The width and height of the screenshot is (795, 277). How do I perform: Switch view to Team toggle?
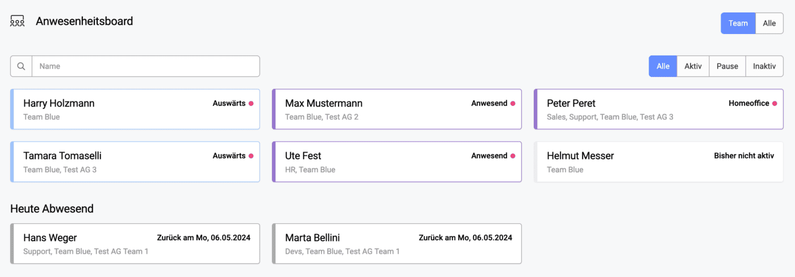738,23
